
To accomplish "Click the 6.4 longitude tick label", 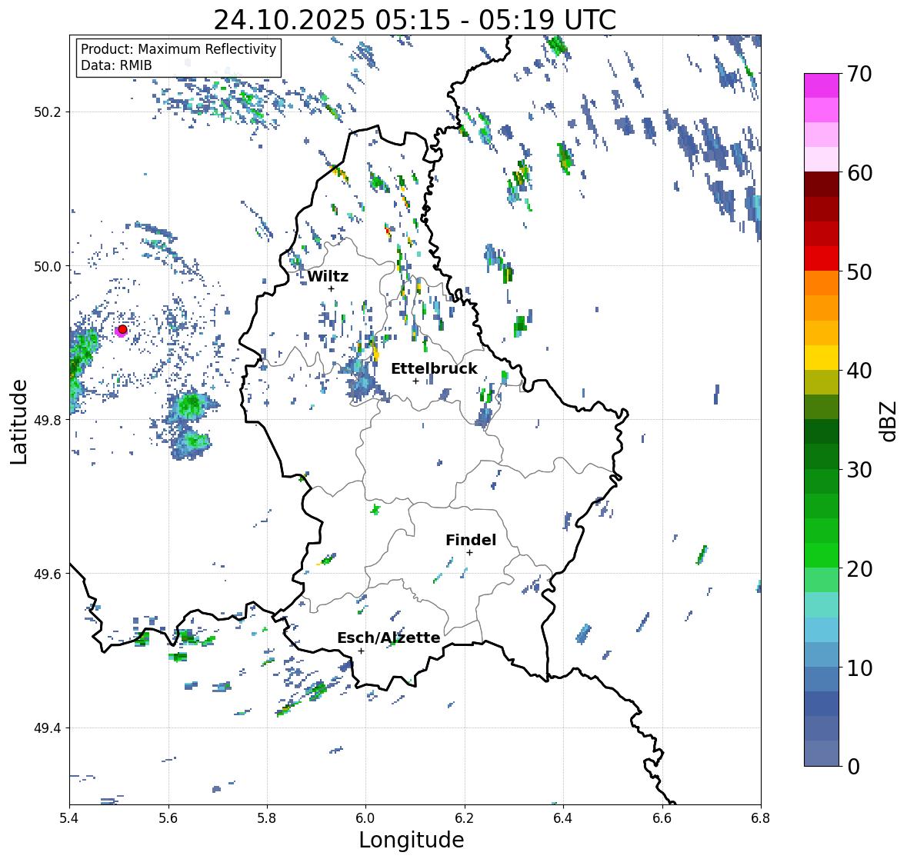I will point(563,818).
